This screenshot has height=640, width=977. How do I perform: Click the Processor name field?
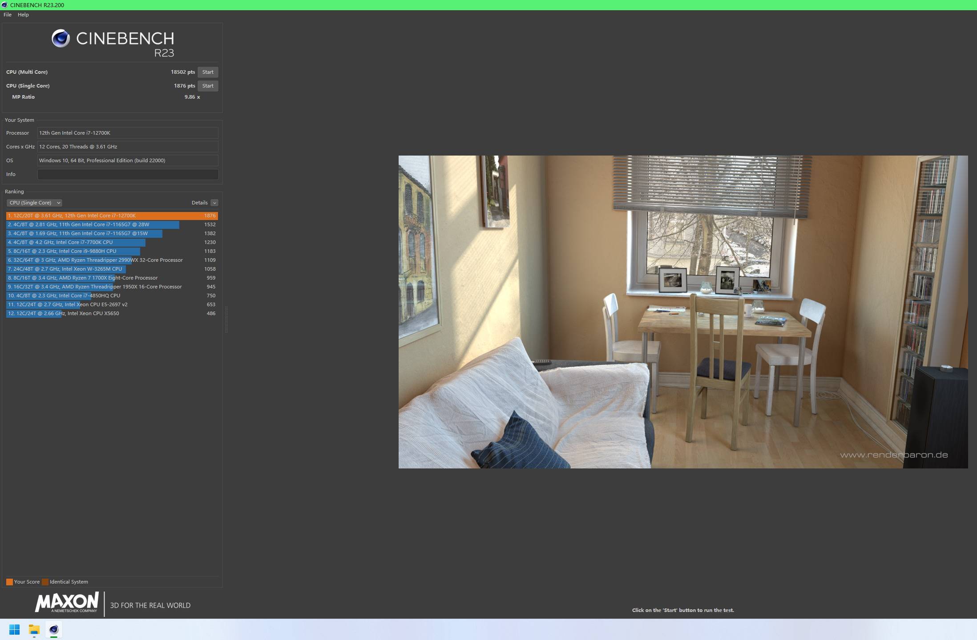point(128,133)
